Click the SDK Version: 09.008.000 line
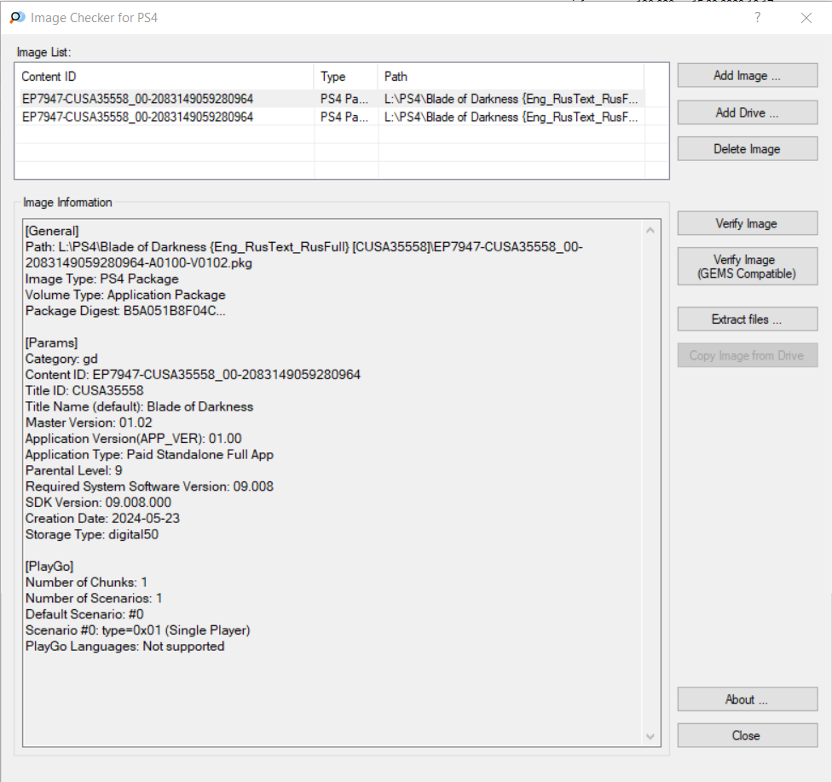This screenshot has height=782, width=832. pos(98,502)
